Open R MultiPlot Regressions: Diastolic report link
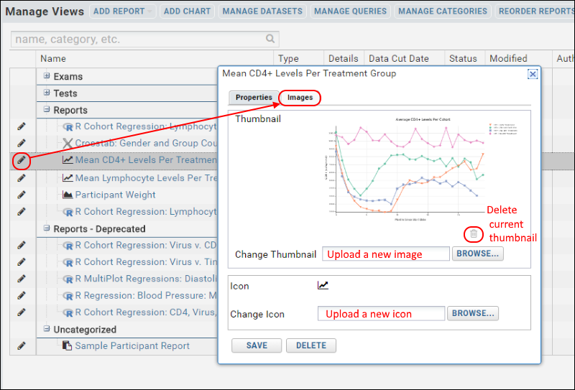Image resolution: width=575 pixels, height=390 pixels. tap(146, 279)
